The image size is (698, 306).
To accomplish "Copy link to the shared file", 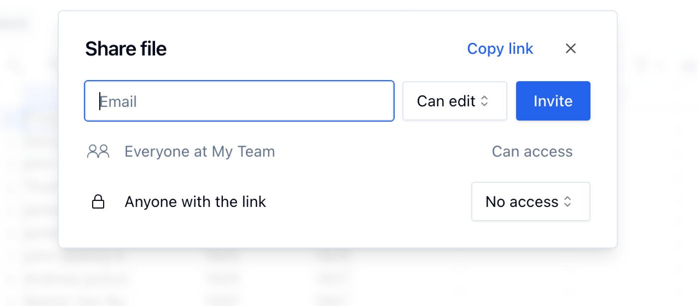I will 500,48.
